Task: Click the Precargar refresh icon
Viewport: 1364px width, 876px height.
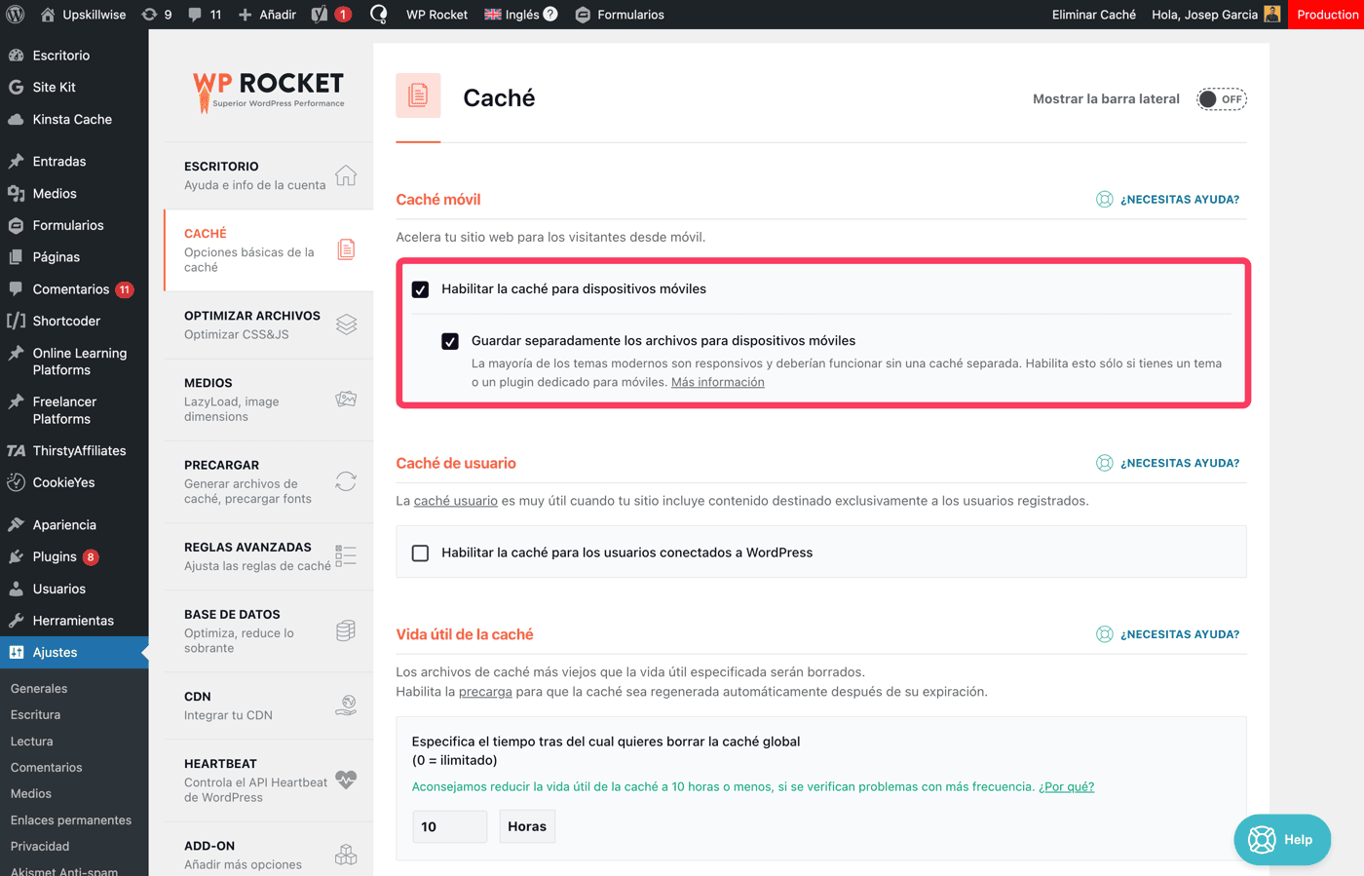Action: point(346,481)
